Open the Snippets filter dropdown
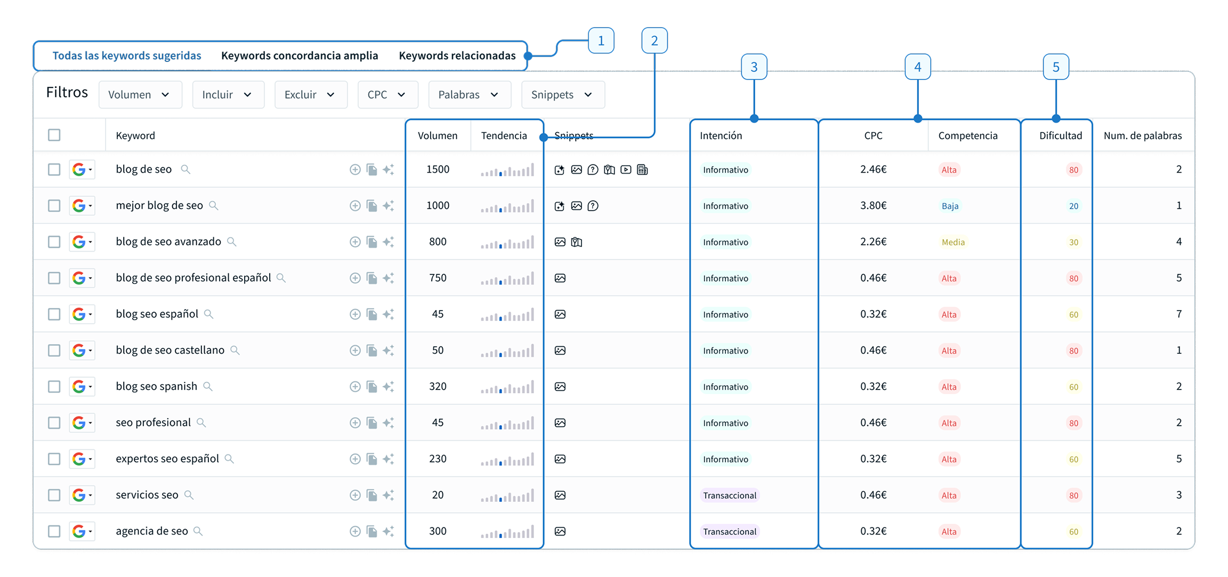The width and height of the screenshot is (1228, 577). 562,94
